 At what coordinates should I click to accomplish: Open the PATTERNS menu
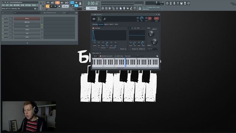(17, 5)
